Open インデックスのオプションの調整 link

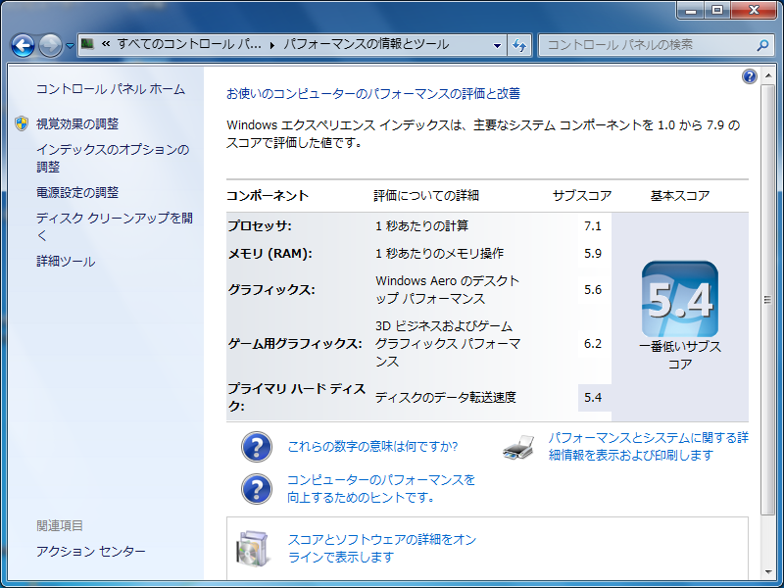113,158
